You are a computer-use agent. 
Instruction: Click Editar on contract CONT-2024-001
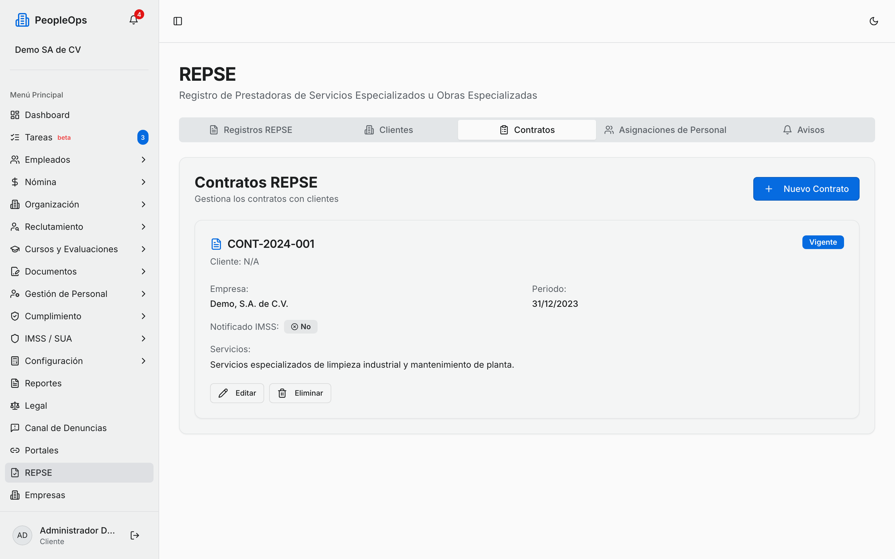[237, 393]
